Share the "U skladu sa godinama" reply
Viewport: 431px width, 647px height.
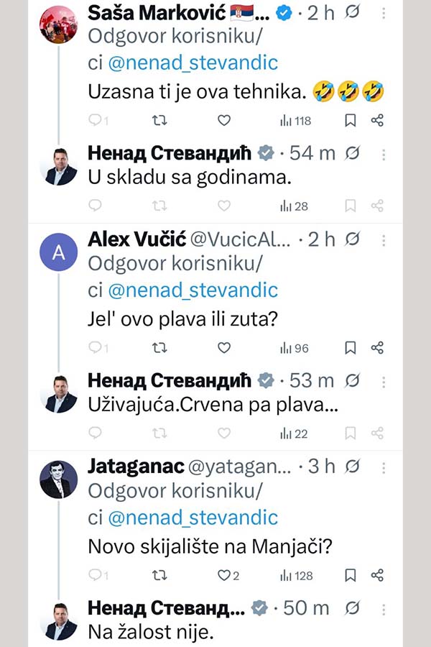coord(377,206)
